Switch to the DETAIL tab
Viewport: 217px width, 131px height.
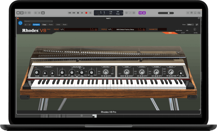pos(196,33)
